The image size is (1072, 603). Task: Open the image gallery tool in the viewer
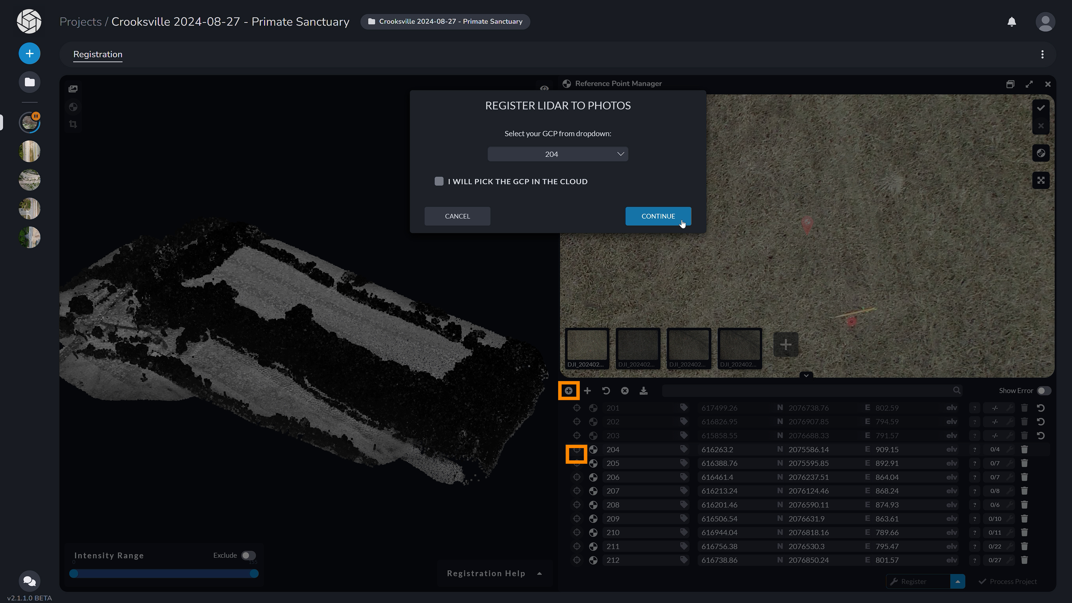(73, 88)
